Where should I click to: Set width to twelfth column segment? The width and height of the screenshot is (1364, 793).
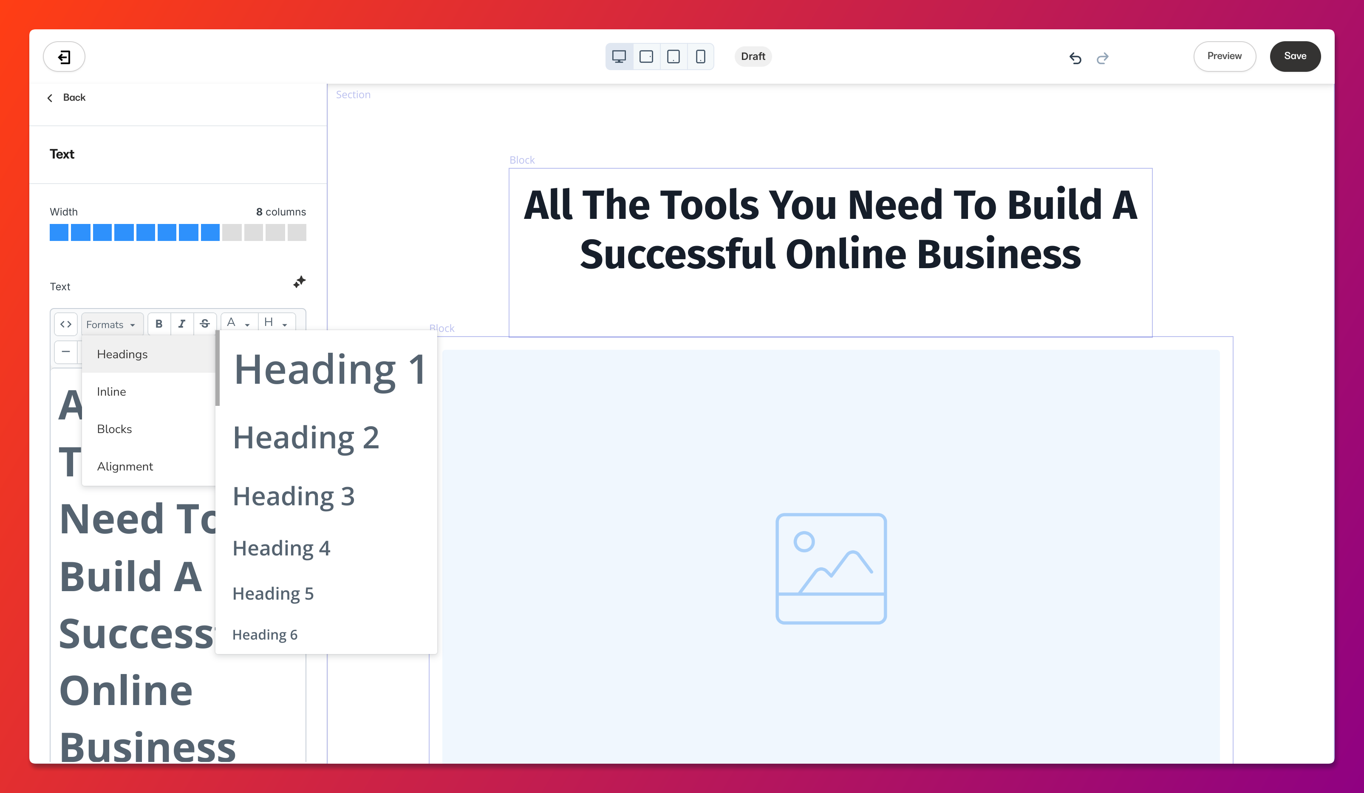(297, 232)
